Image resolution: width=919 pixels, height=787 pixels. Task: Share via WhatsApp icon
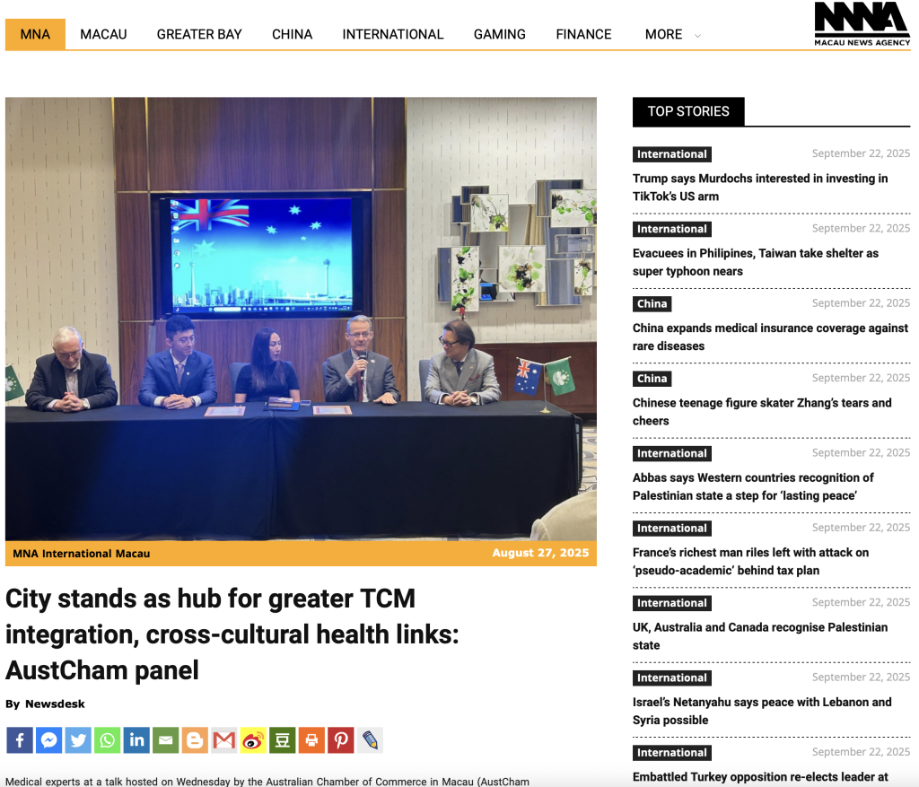coord(108,740)
